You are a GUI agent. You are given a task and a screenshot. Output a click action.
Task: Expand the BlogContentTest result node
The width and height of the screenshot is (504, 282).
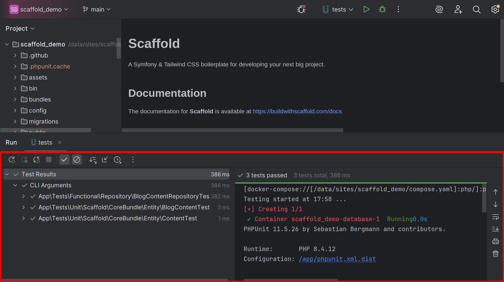(x=23, y=207)
